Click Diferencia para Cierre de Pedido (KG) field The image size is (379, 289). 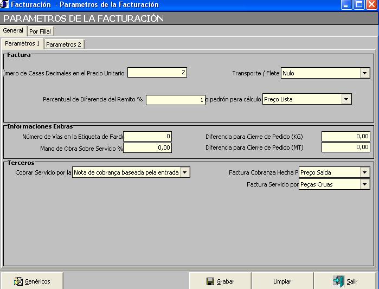[345, 136]
